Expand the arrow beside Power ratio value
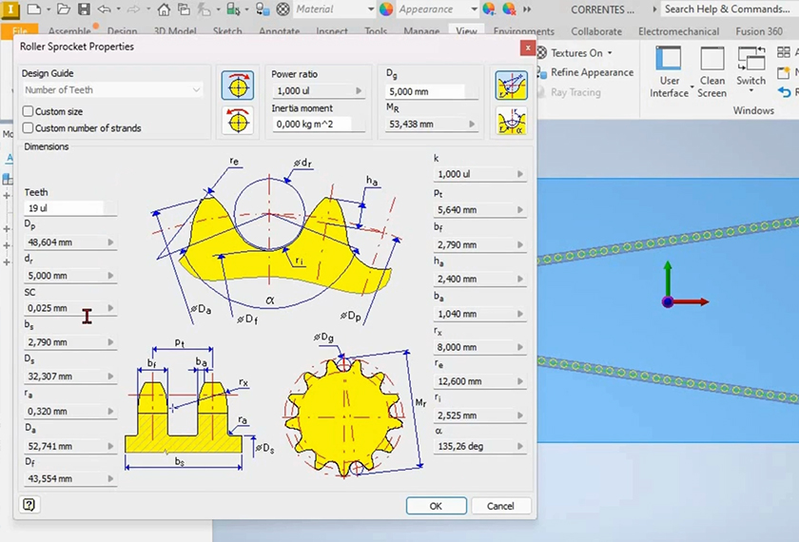 point(359,91)
